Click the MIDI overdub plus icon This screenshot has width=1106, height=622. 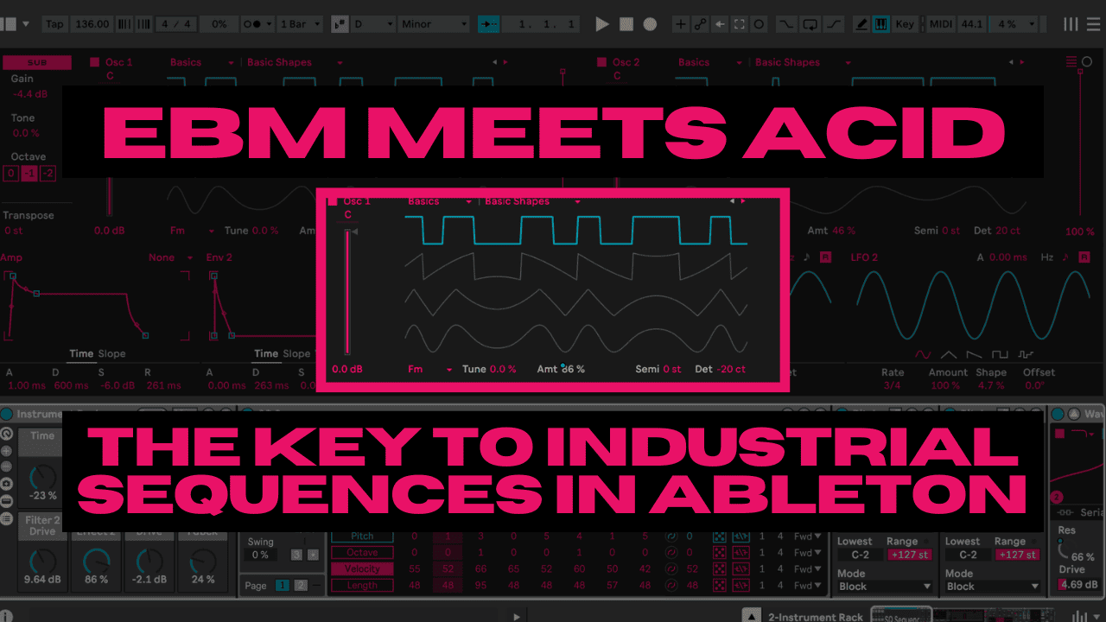[680, 24]
